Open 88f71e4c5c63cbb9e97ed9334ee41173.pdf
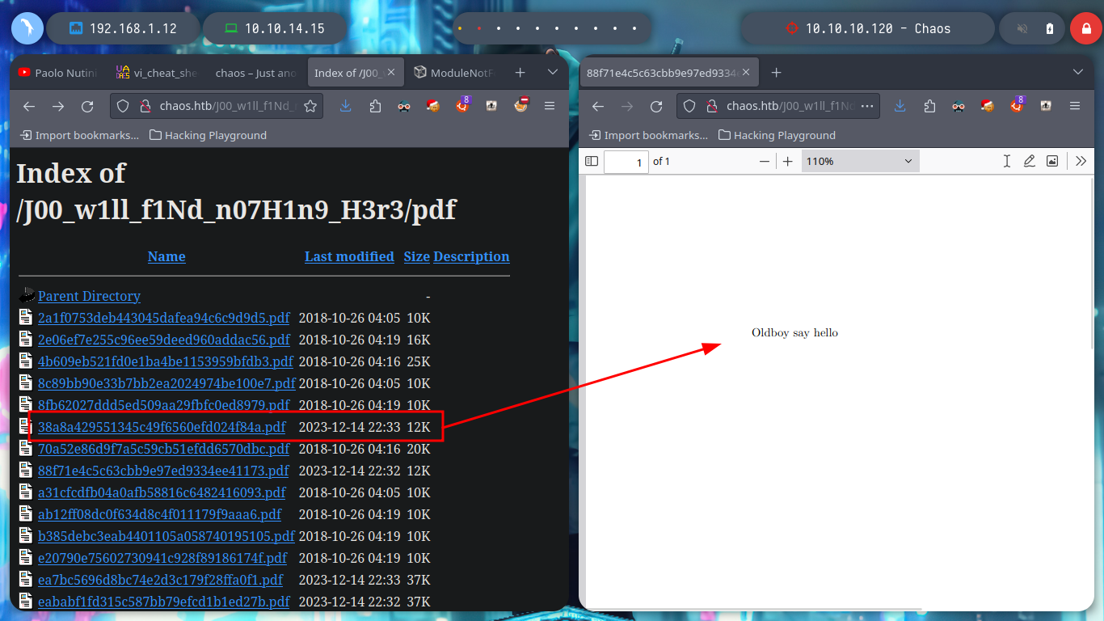This screenshot has height=621, width=1104. click(163, 471)
